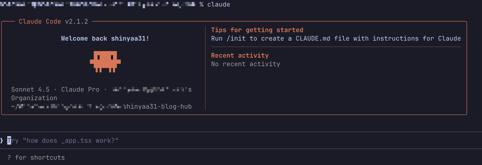The image size is (482, 165).
Task: Click the v2.1.2 version label
Action: coord(76,22)
